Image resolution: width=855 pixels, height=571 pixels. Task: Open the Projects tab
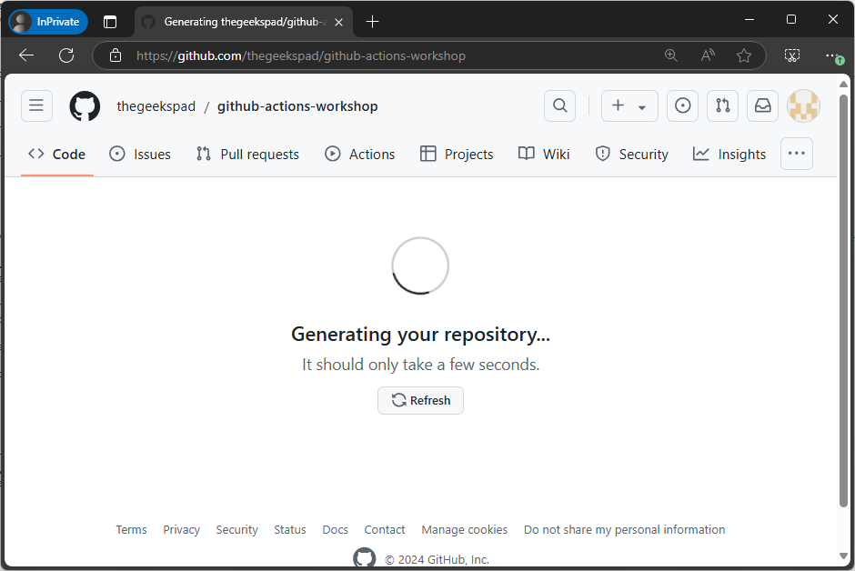[x=457, y=155]
